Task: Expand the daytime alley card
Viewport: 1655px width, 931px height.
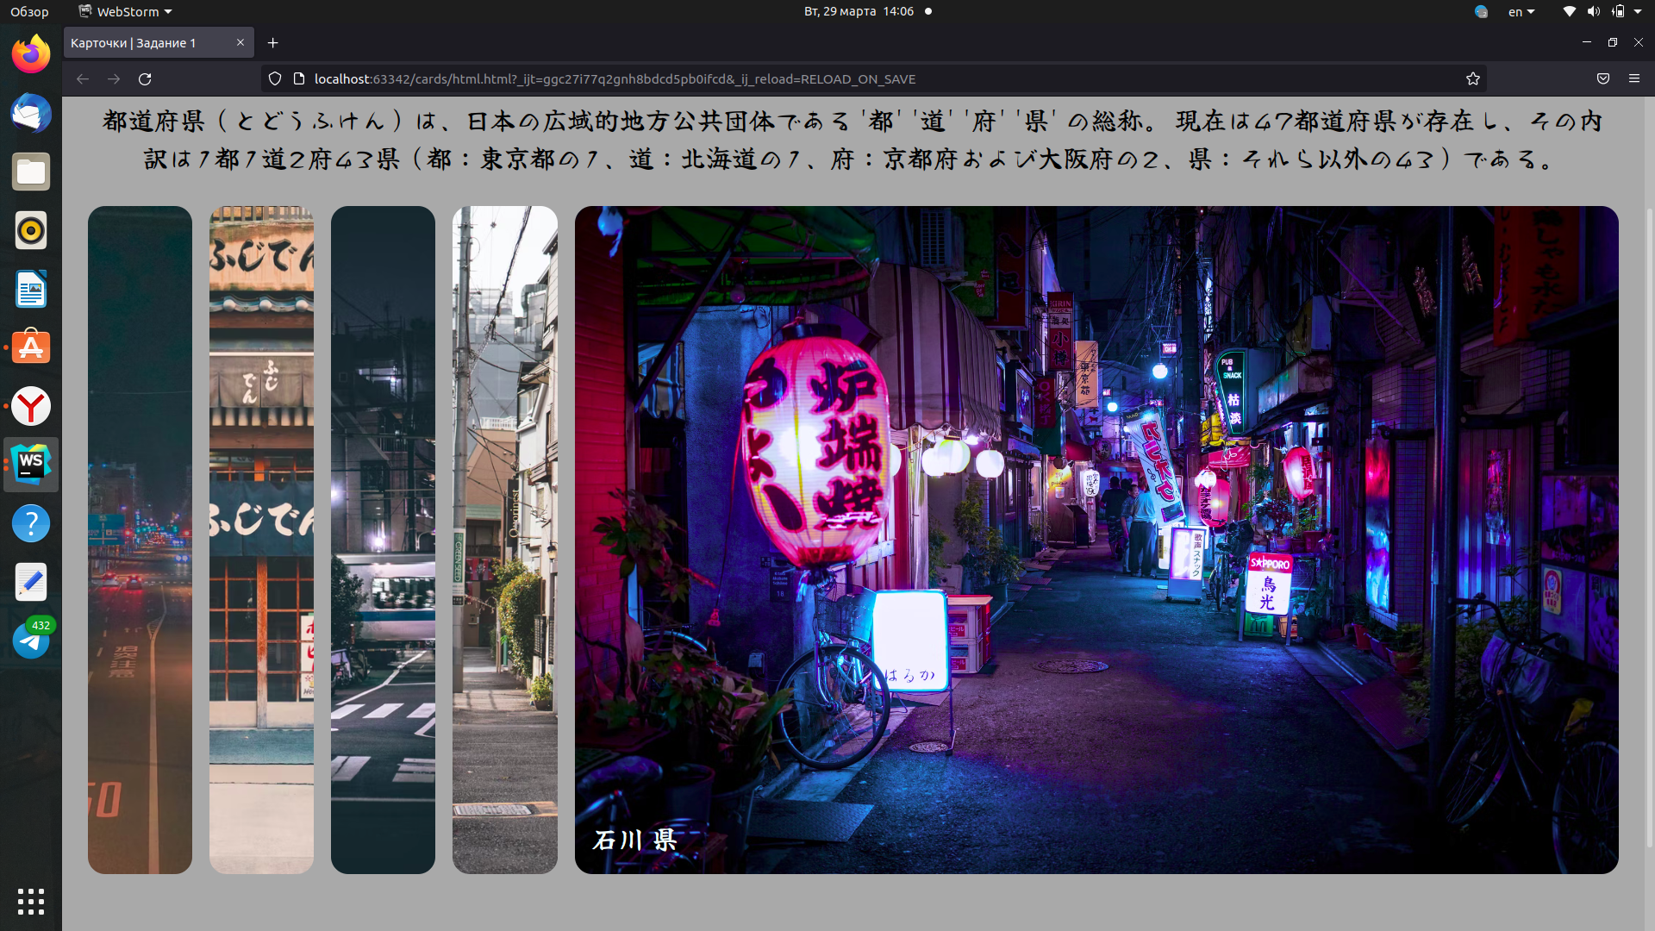Action: (505, 540)
